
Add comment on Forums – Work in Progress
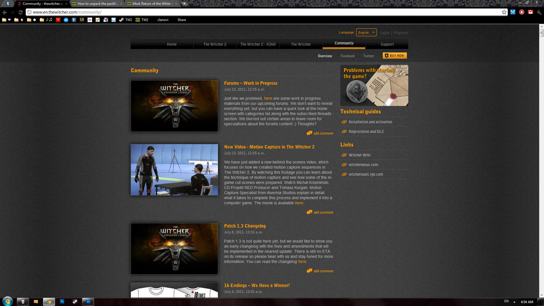[x=320, y=133]
